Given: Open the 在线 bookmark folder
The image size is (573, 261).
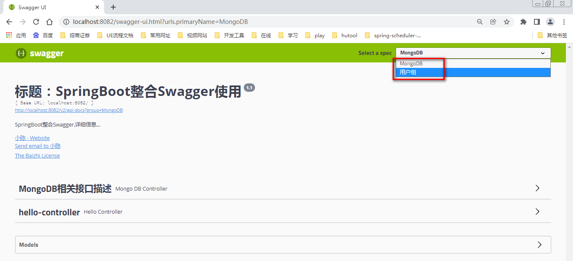Looking at the screenshot, I should tap(261, 35).
